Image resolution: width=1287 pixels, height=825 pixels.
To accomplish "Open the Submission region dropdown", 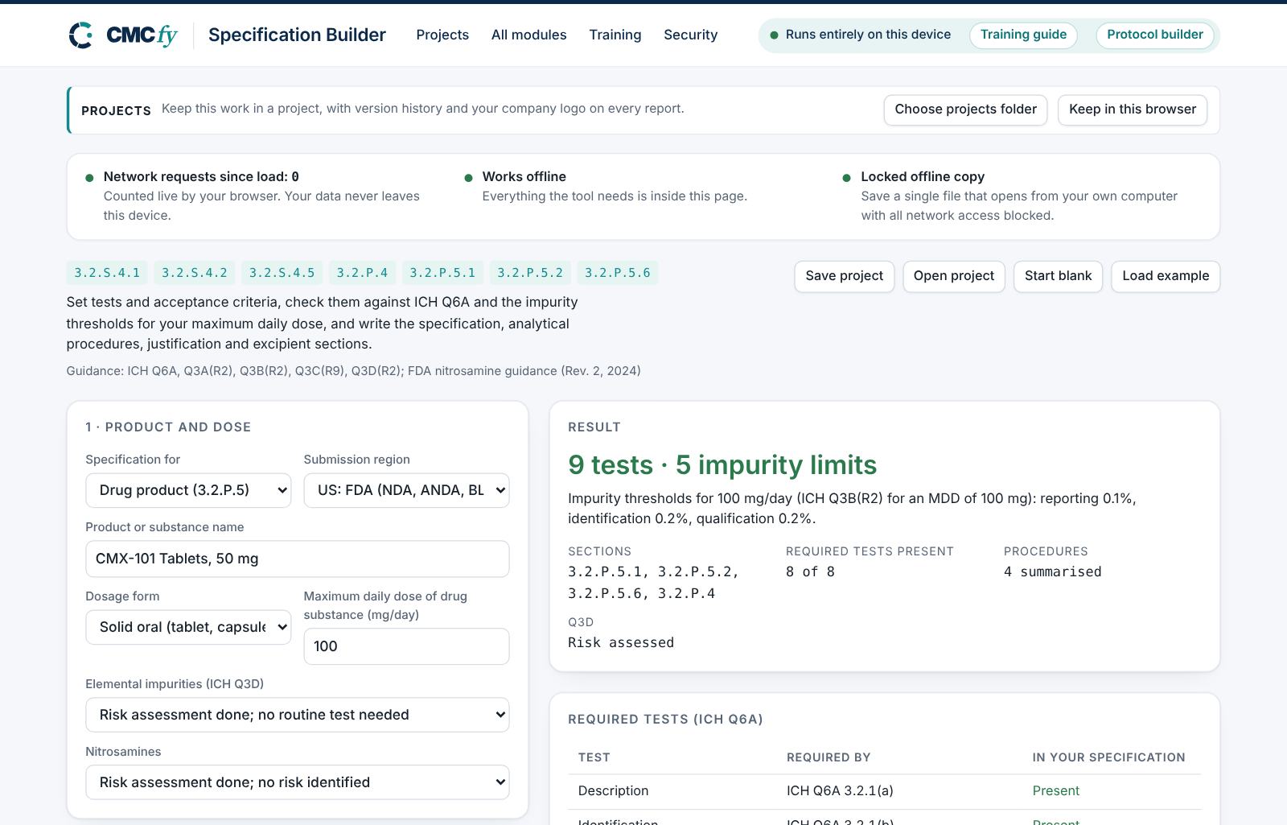I will click(x=406, y=490).
